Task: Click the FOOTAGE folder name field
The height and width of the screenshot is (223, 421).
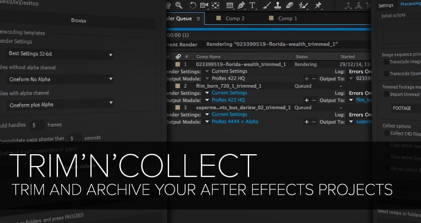Action: 406,108
